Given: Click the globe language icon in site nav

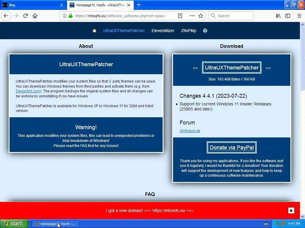Looking at the screenshot, I should [x=205, y=31].
